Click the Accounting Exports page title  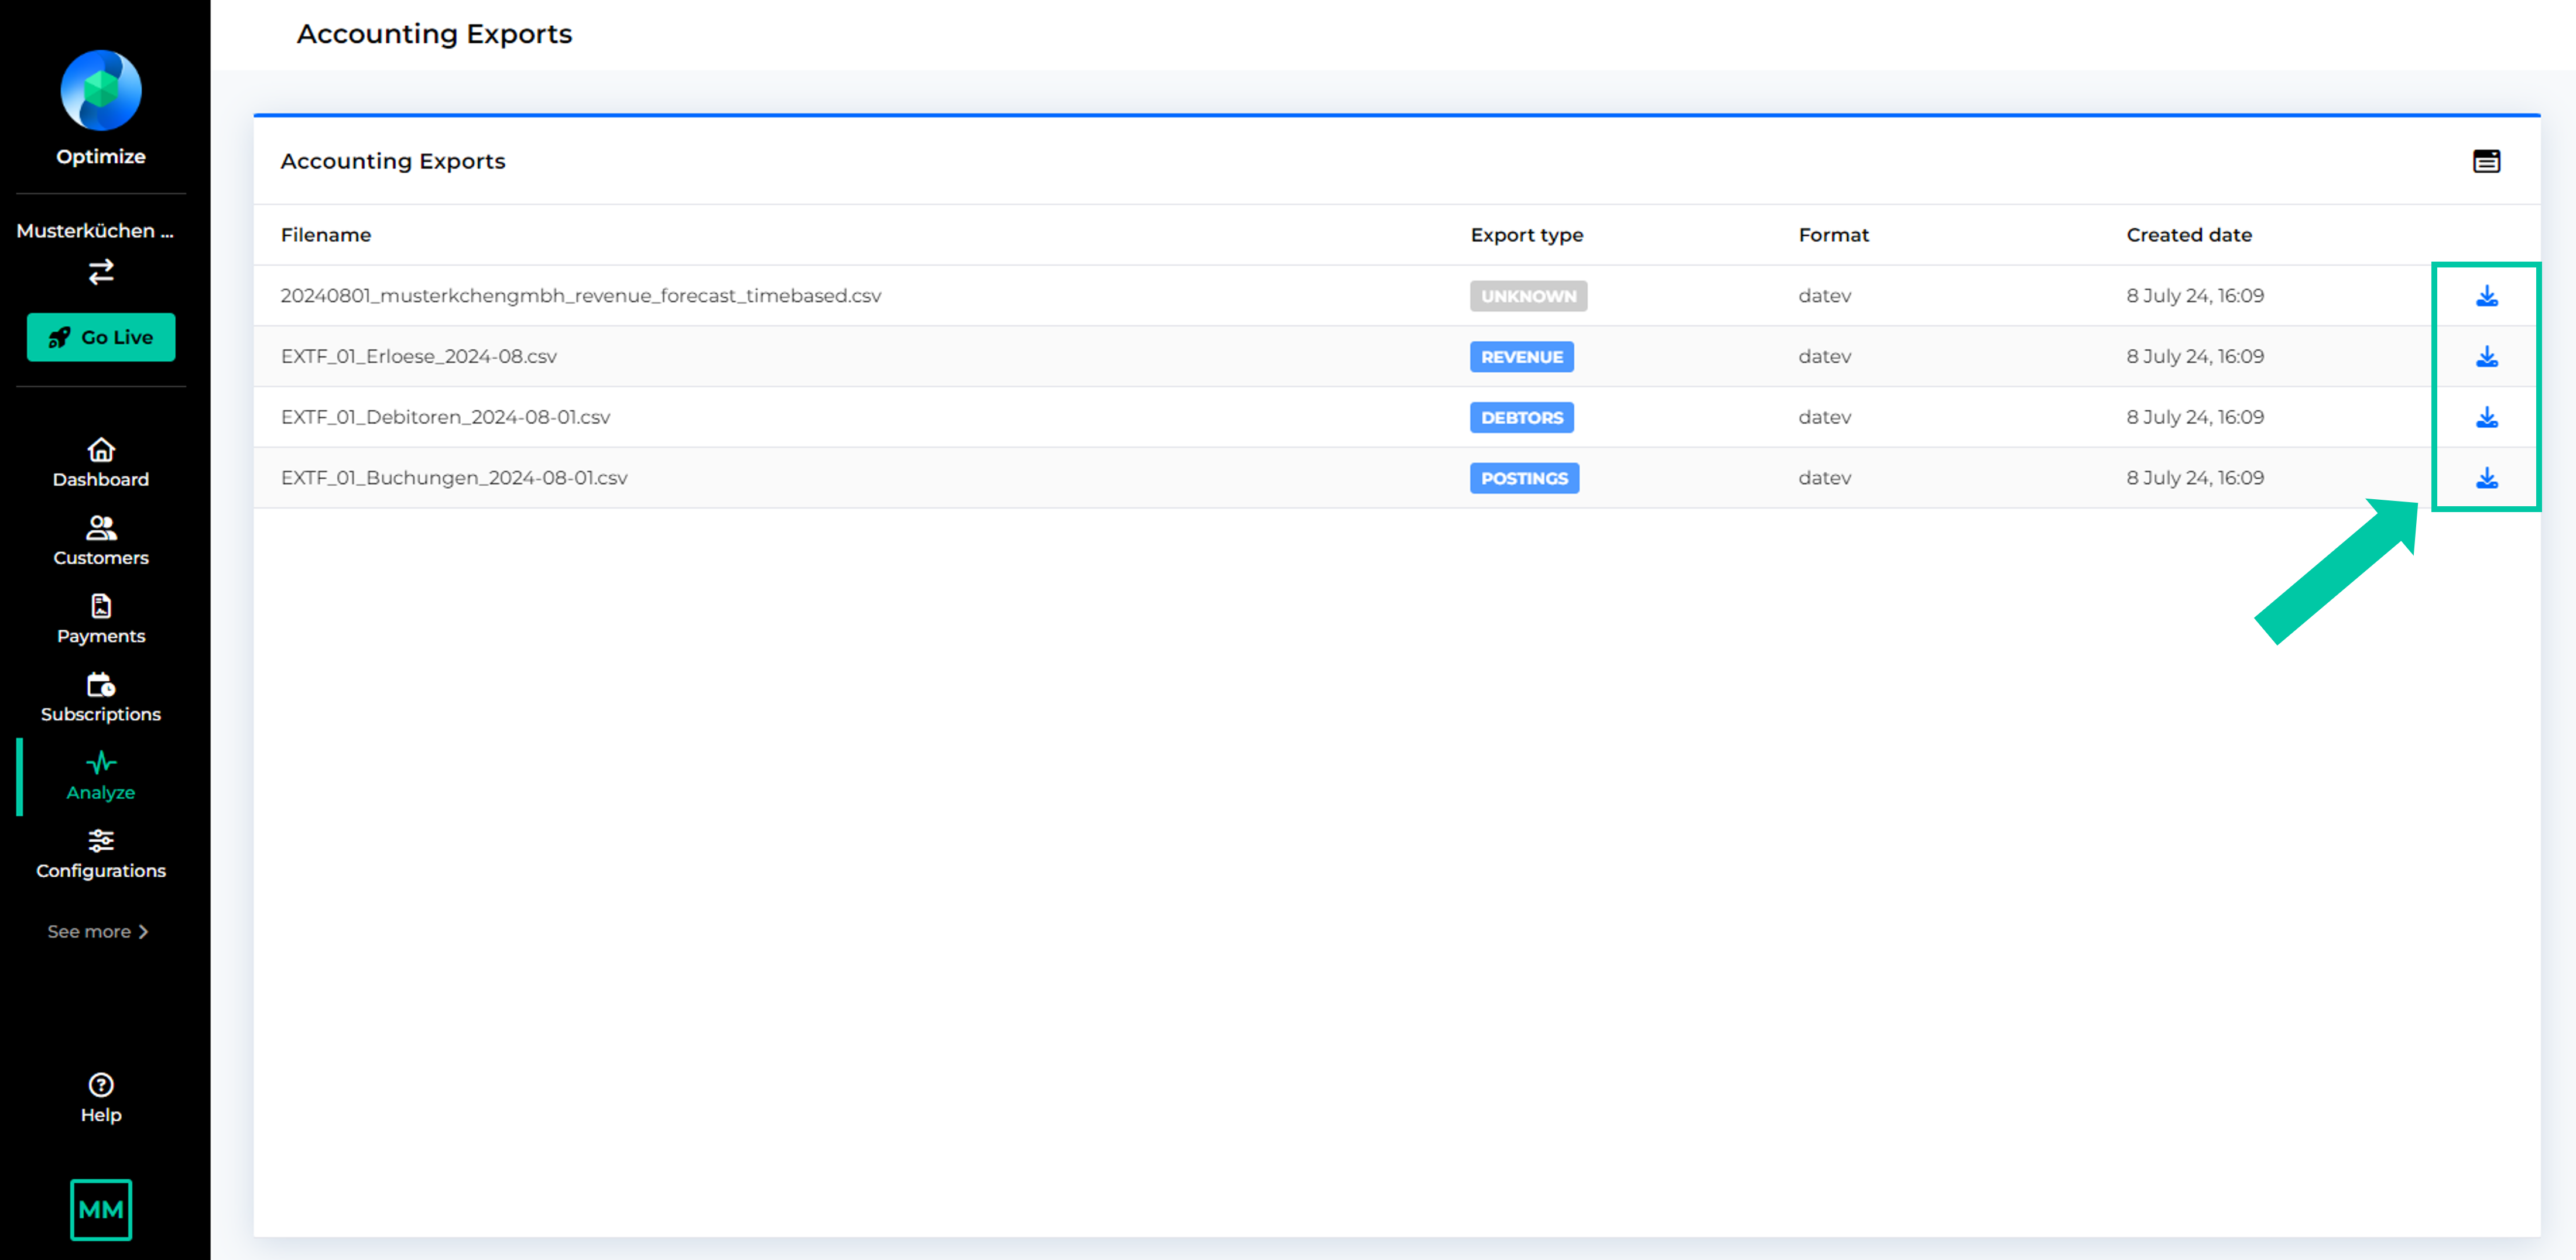(x=434, y=34)
